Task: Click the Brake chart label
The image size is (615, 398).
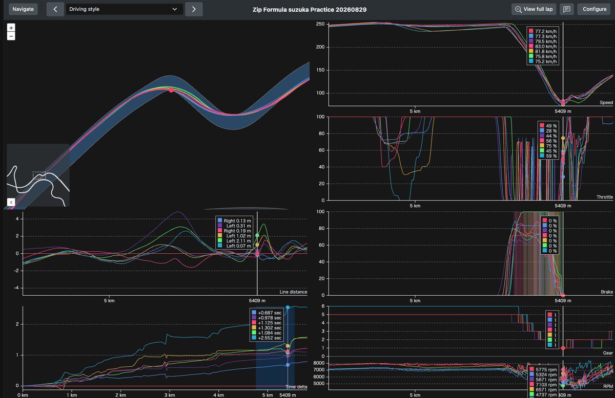Action: [607, 292]
